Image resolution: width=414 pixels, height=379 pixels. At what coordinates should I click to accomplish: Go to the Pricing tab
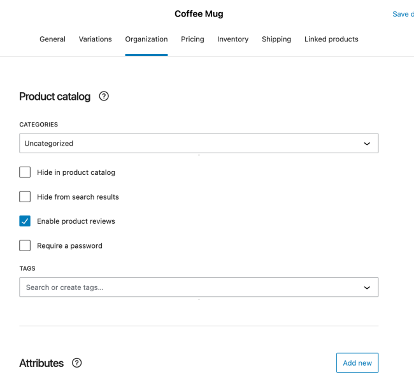coord(192,39)
